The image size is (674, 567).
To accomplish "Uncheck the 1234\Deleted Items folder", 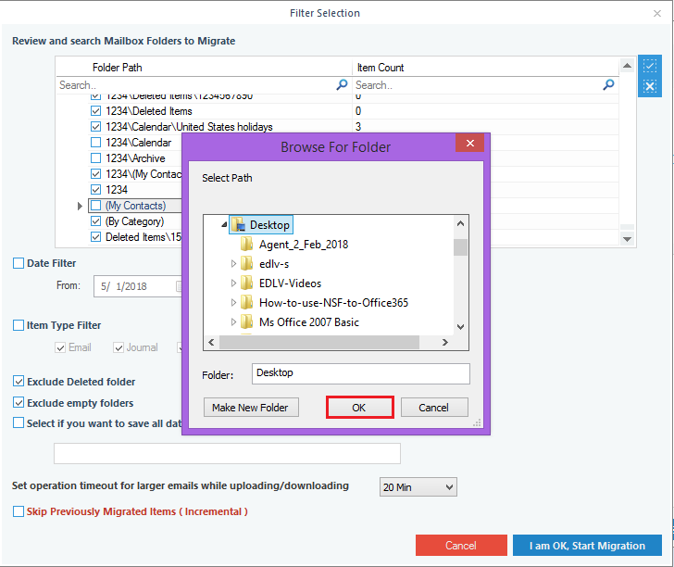I will point(96,111).
